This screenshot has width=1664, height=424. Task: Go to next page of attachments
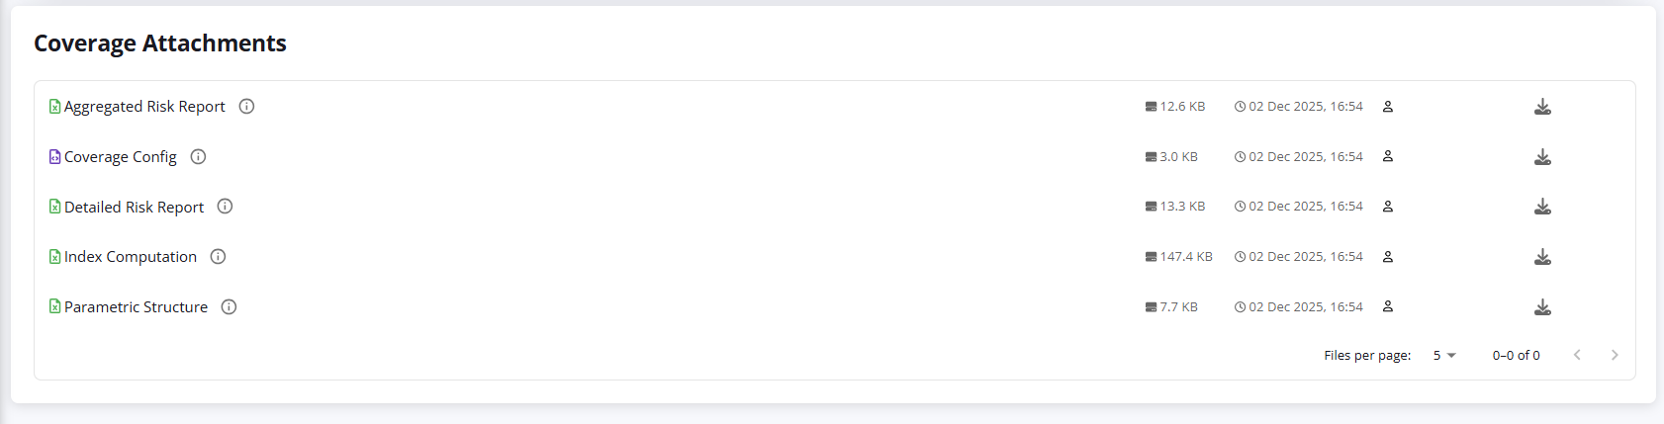coord(1615,356)
